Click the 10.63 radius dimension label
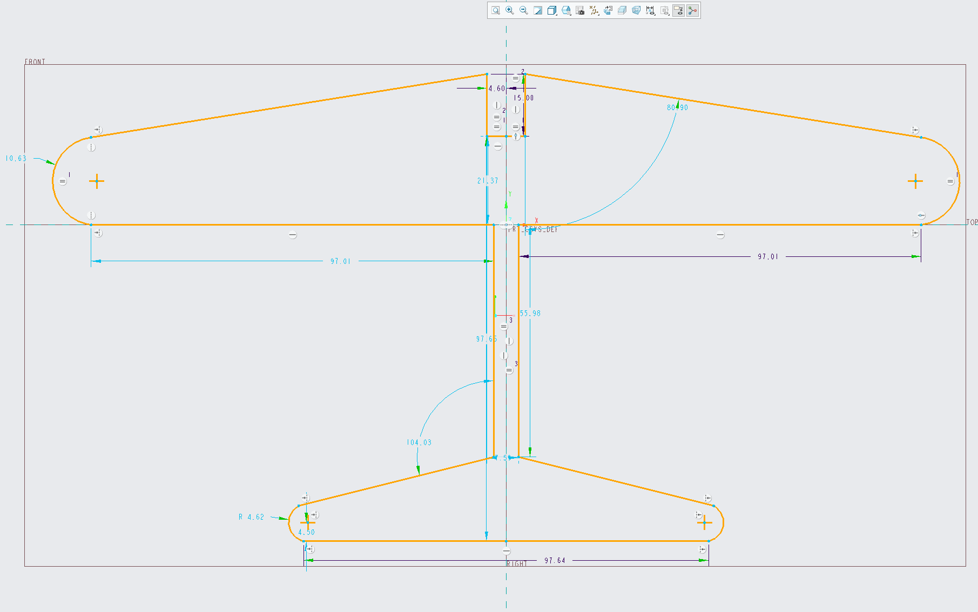This screenshot has height=612, width=978. 16,158
